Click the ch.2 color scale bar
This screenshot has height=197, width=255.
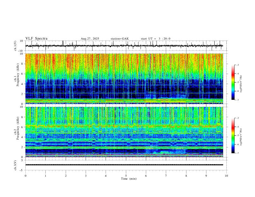233,136
